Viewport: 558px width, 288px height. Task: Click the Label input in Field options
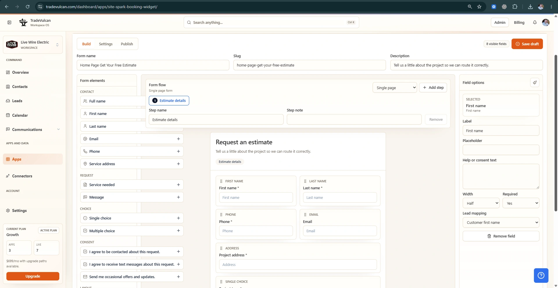[501, 131]
